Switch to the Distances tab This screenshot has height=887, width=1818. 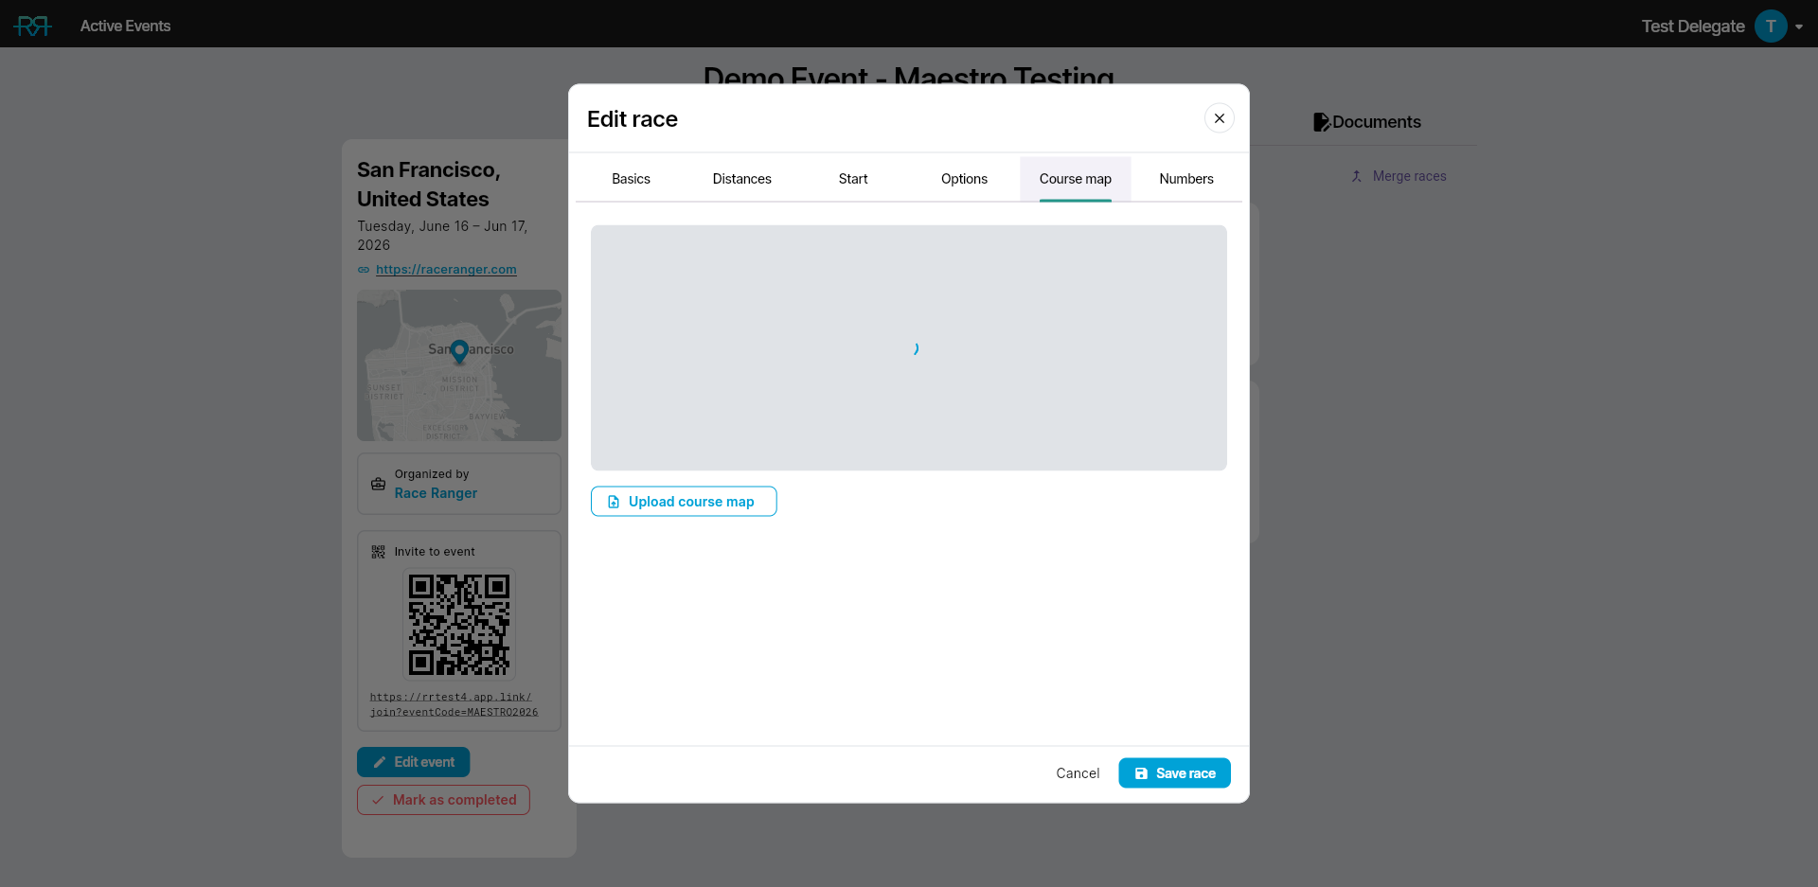(x=741, y=179)
